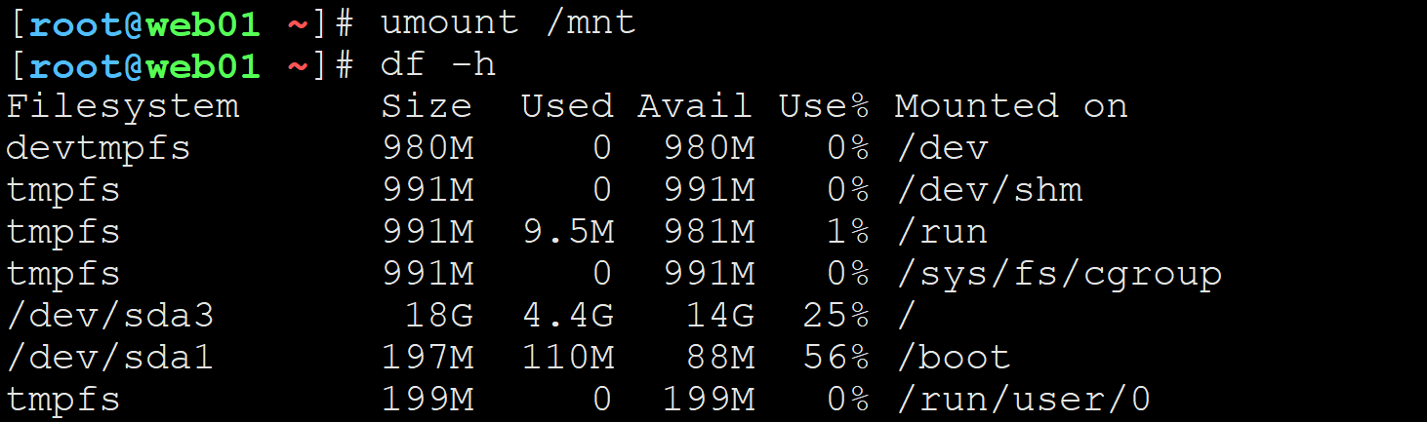Click the 25% usage value
Viewport: 1427px width, 422px height.
[836, 316]
